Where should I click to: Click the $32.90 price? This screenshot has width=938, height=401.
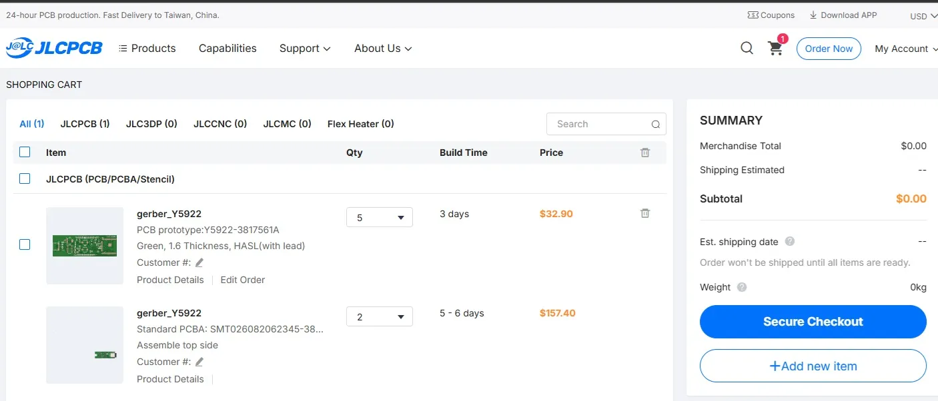point(556,214)
